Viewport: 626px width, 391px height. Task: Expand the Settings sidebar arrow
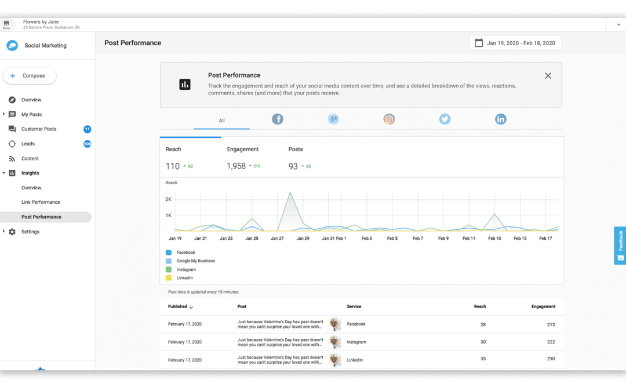[4, 232]
